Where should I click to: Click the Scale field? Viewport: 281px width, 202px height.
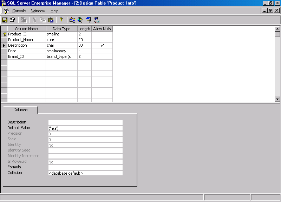click(x=85, y=139)
